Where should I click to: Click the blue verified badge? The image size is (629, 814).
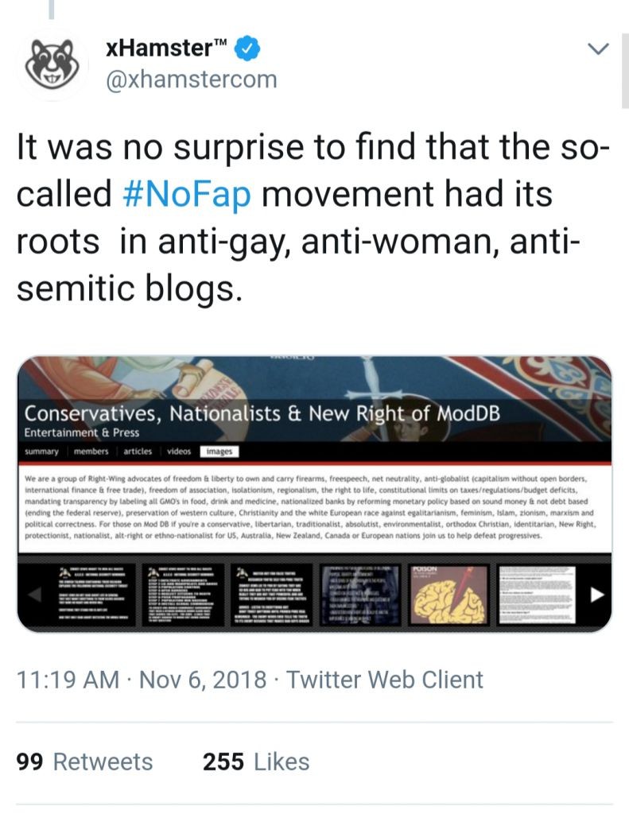click(x=248, y=49)
